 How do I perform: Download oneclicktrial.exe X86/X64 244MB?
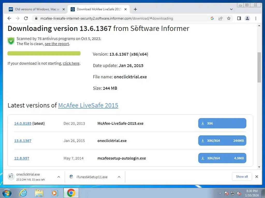click(222, 141)
